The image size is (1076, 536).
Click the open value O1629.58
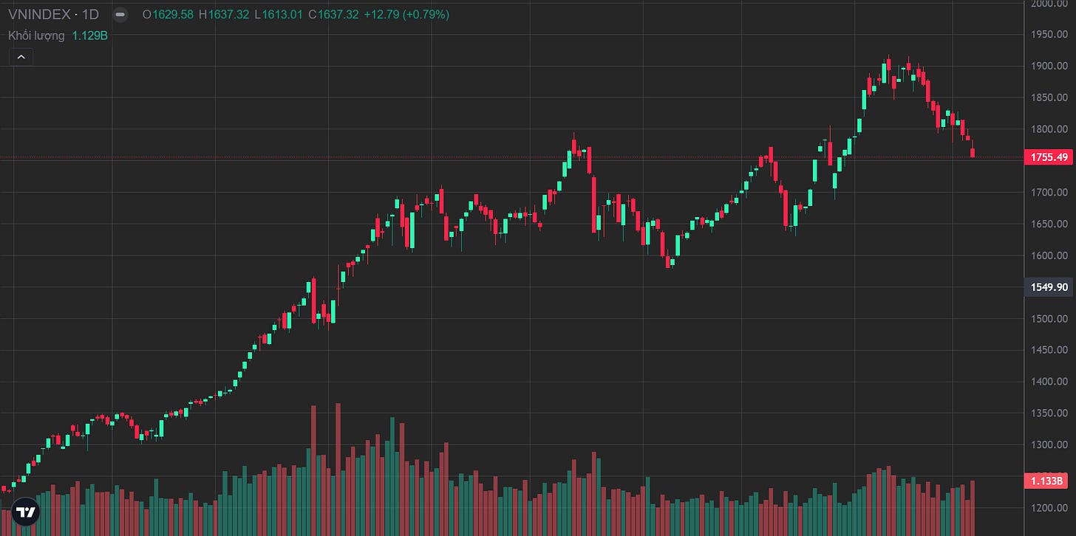[168, 15]
